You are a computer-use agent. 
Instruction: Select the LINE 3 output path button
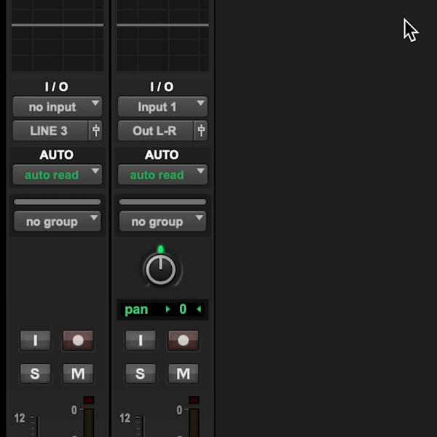(x=50, y=130)
